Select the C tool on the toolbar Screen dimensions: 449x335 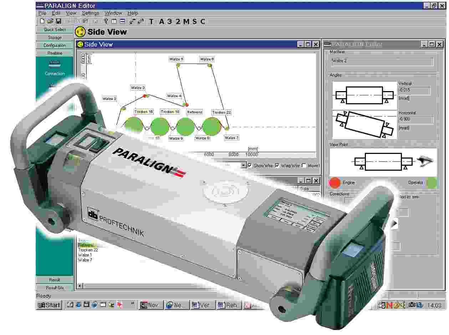point(202,22)
